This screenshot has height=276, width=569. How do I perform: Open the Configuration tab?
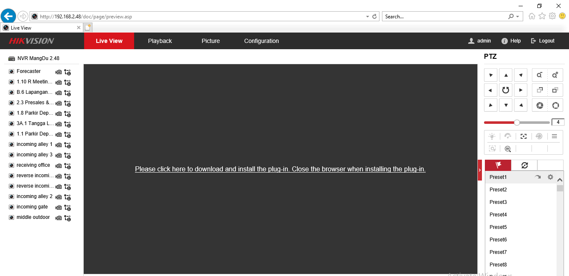261,41
